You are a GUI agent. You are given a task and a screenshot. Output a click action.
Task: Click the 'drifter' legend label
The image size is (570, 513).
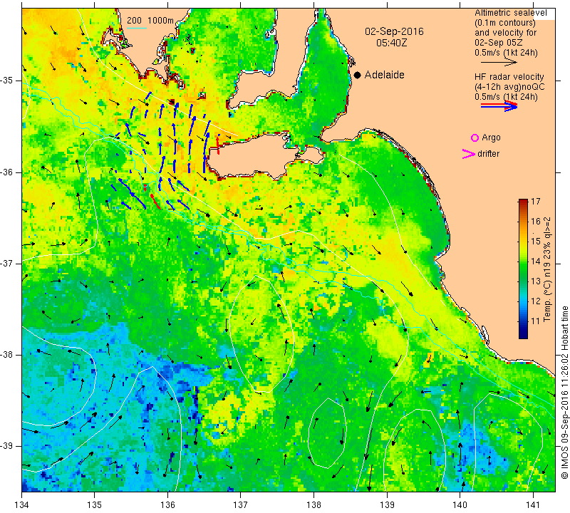click(488, 154)
